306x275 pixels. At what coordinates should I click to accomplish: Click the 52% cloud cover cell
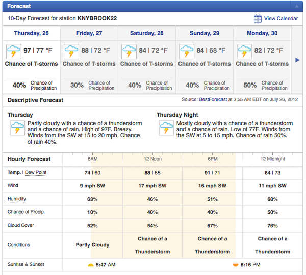[92, 226]
